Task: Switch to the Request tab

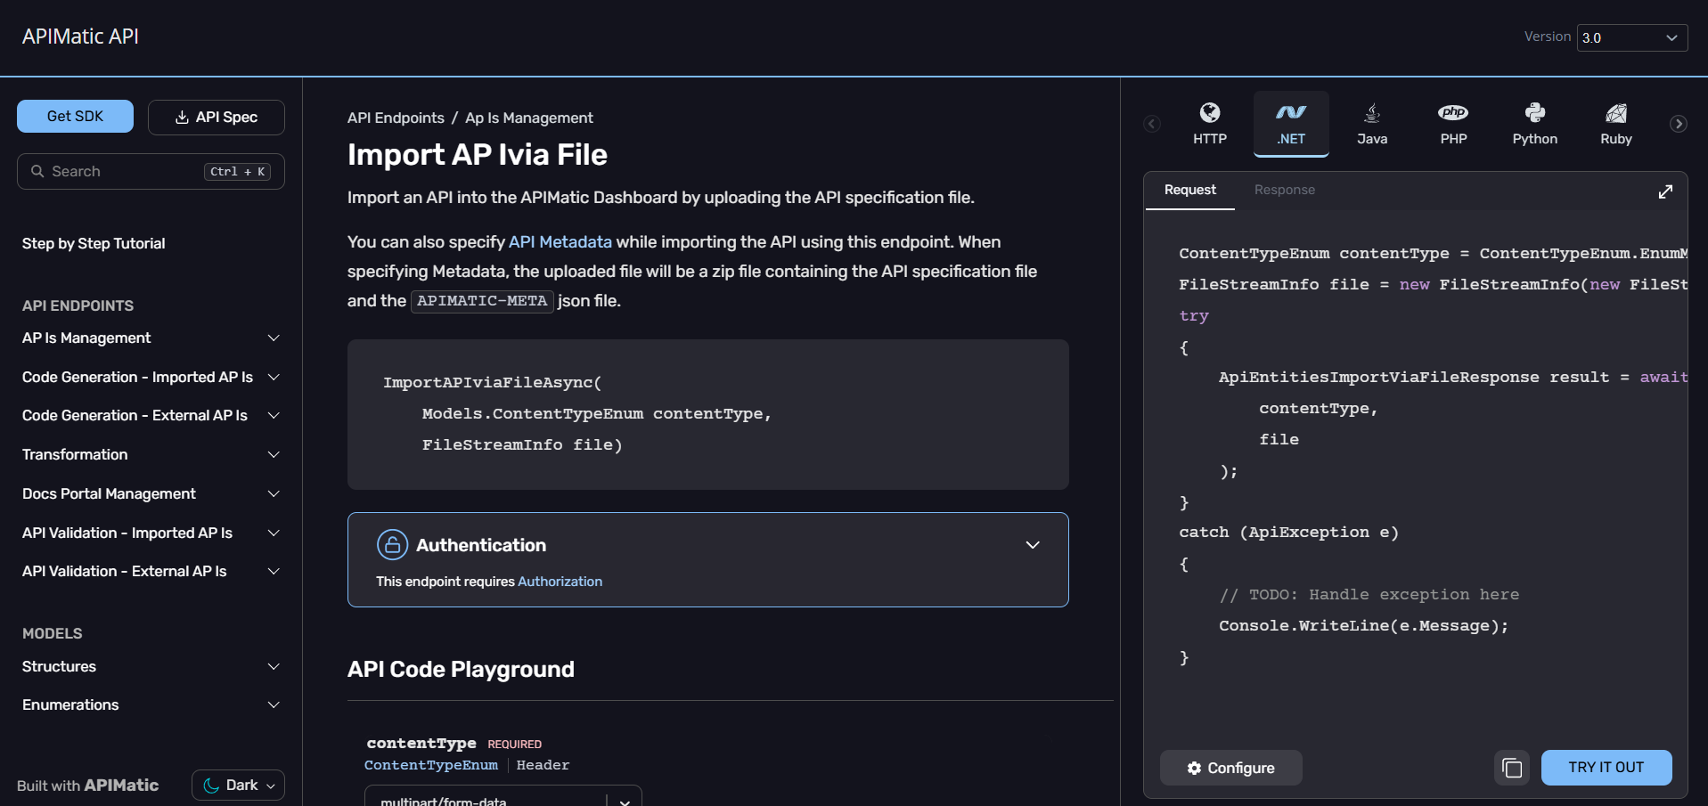Action: pyautogui.click(x=1189, y=190)
